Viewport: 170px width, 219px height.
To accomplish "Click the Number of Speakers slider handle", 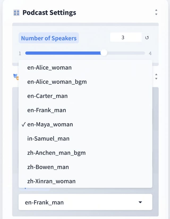I will (104, 53).
